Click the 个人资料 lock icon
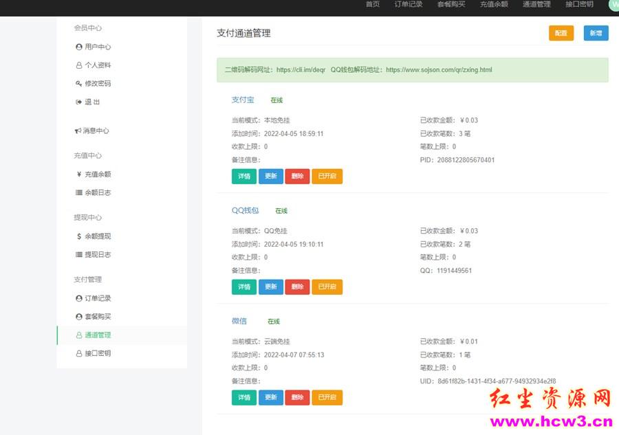This screenshot has height=435, width=619. pos(79,65)
